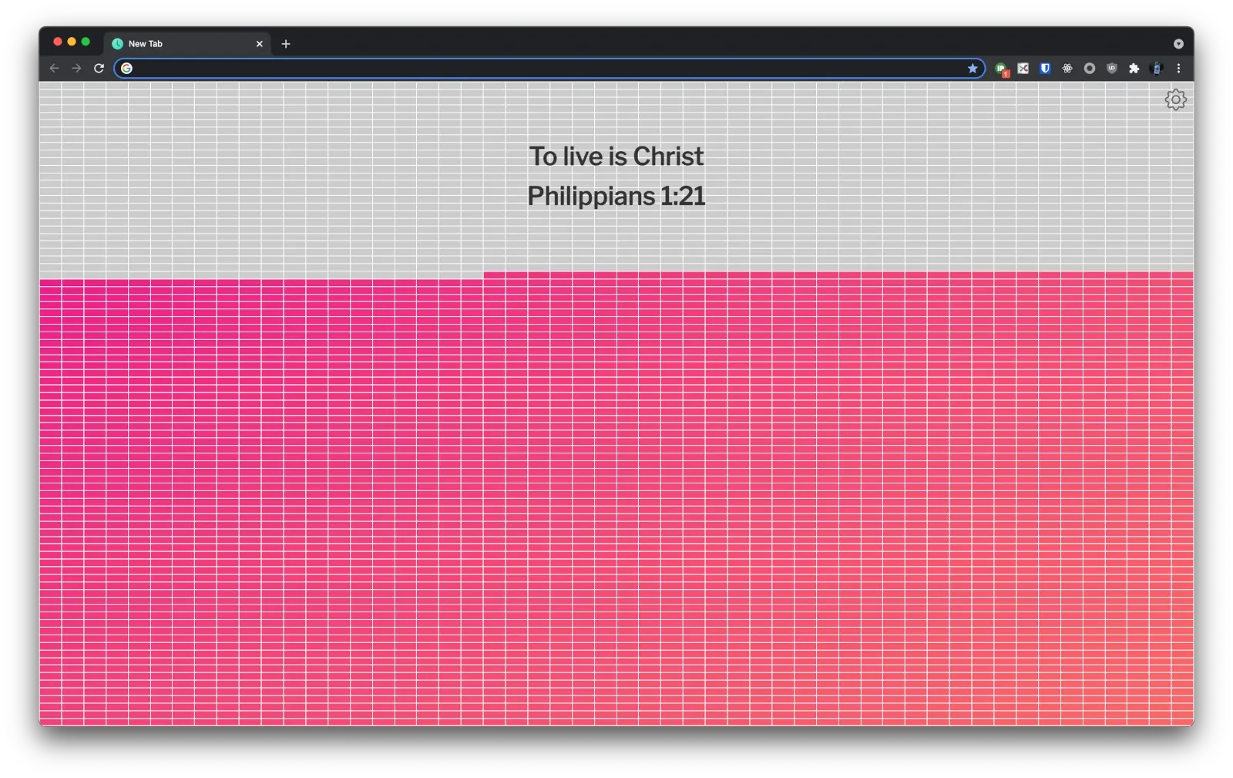Click the gray ring extension icon
The image size is (1233, 778).
[1090, 69]
